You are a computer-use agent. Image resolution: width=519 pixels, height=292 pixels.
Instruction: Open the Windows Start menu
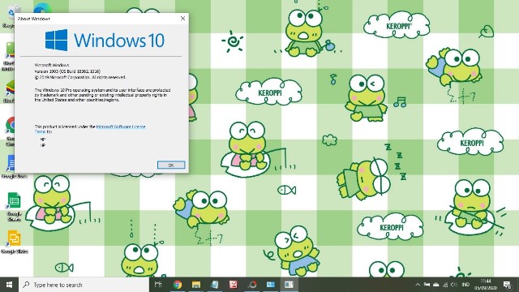(x=9, y=285)
